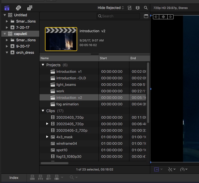Select the work project
Viewport: 199px width, 183px height.
point(93,91)
